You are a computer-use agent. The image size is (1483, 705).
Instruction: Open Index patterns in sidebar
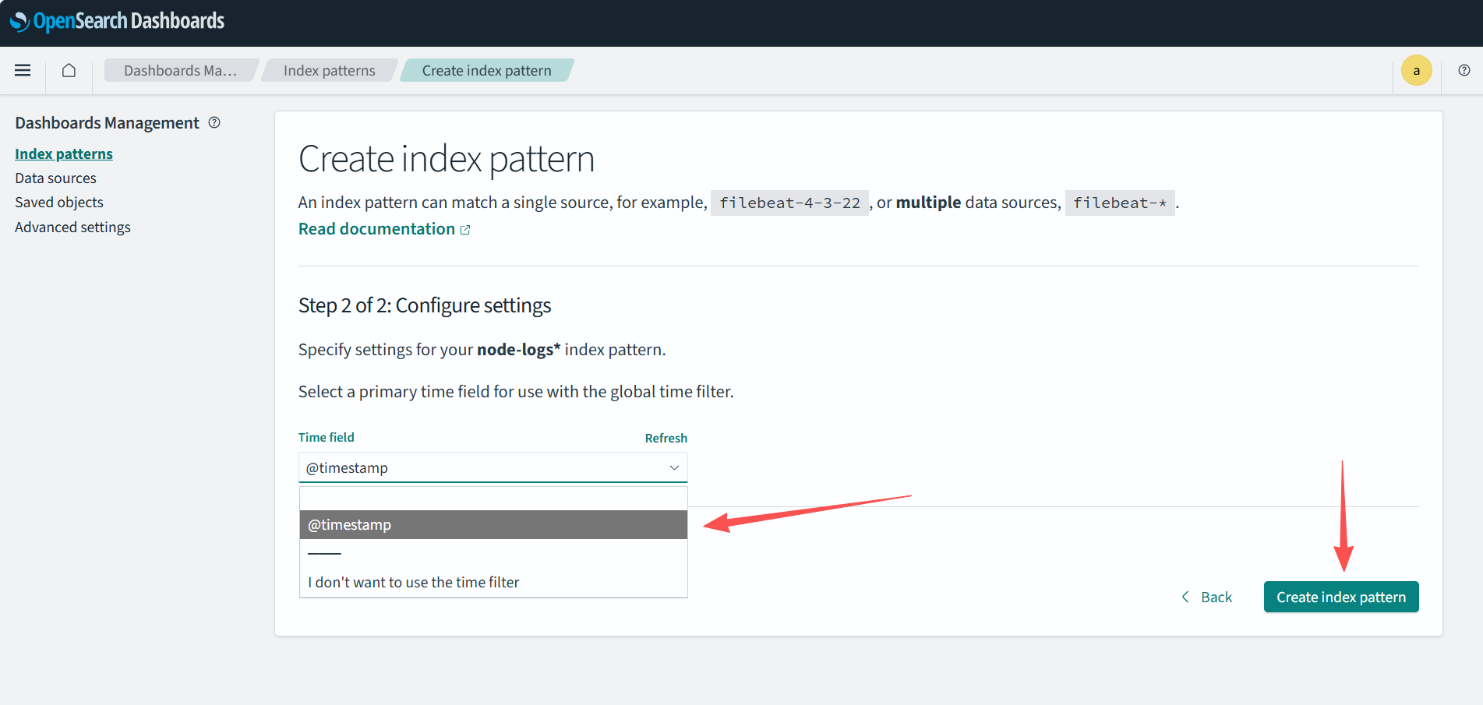pyautogui.click(x=64, y=153)
